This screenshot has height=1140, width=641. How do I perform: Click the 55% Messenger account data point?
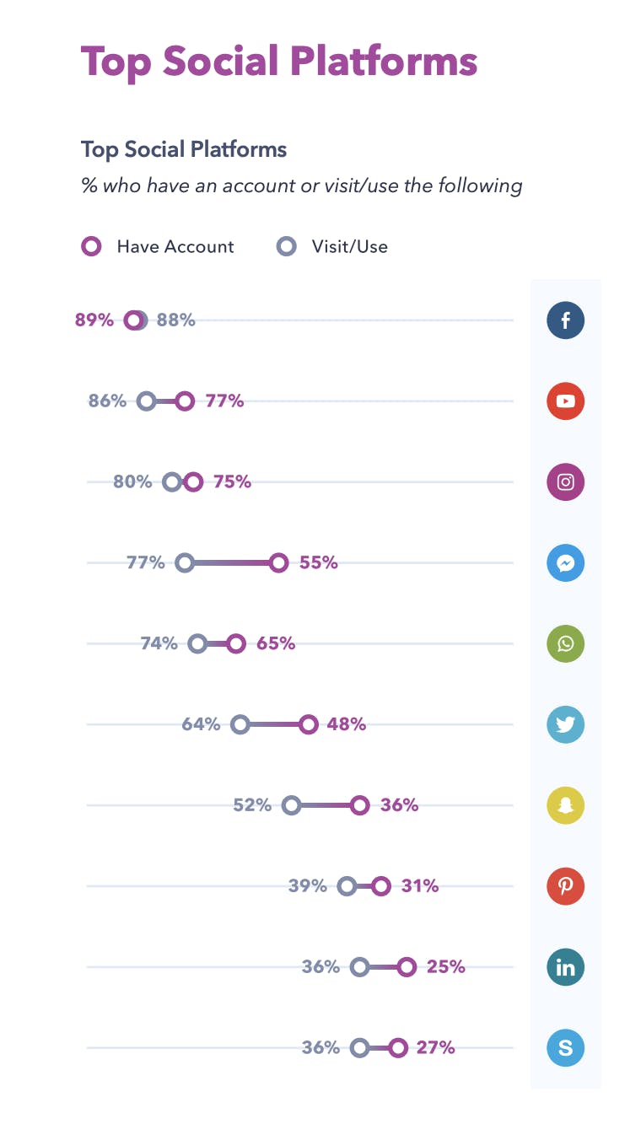click(279, 563)
